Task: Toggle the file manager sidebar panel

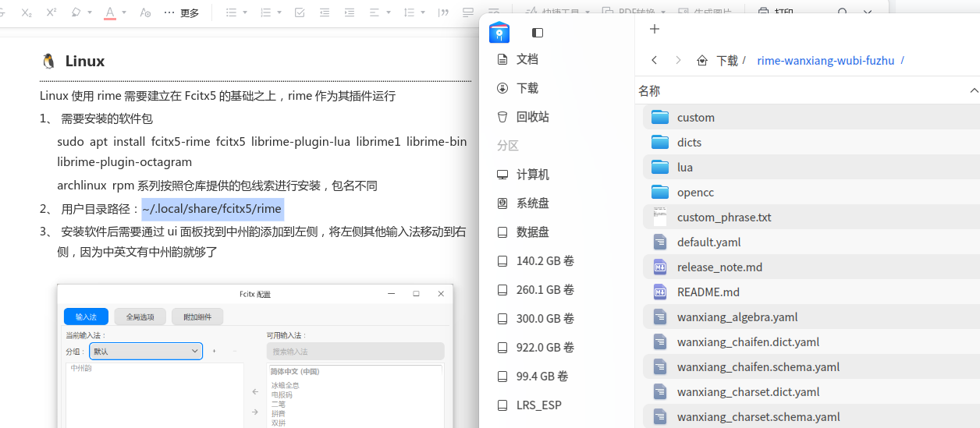Action: click(537, 33)
